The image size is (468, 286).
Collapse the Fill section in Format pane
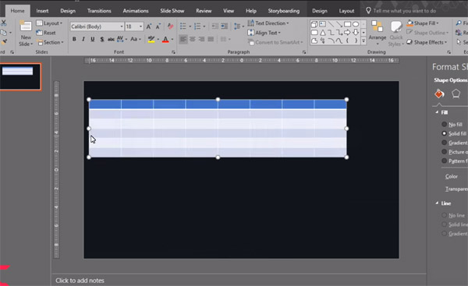(x=437, y=112)
